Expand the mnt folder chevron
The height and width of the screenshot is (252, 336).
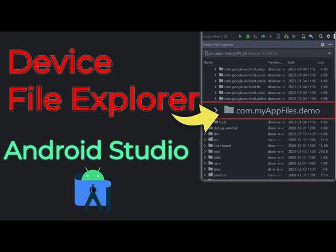tap(205, 152)
